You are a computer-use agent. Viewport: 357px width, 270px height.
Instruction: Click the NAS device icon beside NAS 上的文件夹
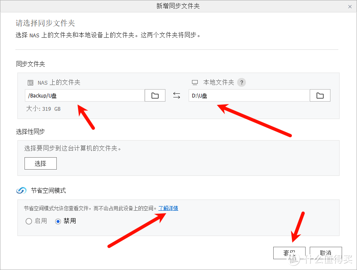[x=30, y=82]
